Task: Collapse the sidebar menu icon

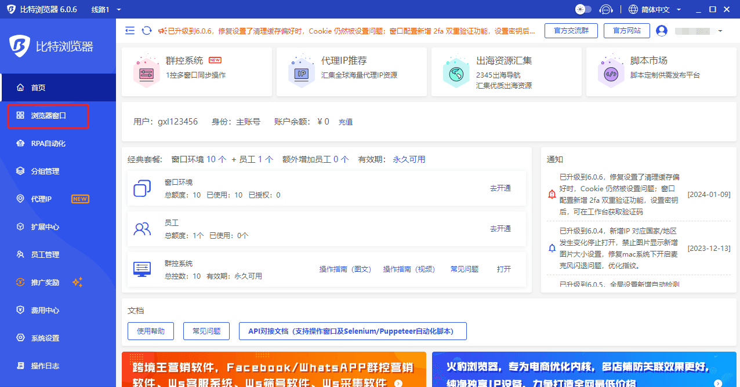Action: coord(130,31)
